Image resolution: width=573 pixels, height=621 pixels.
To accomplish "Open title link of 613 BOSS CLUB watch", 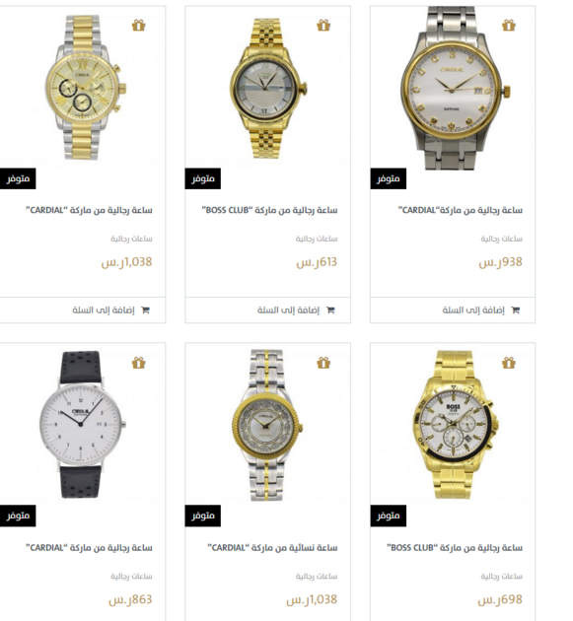I will tap(270, 210).
